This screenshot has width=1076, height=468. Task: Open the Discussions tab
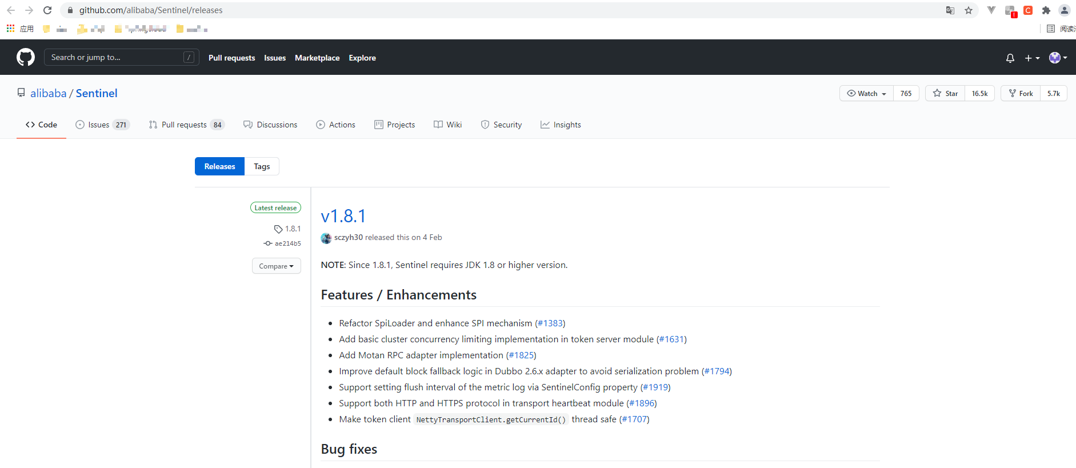tap(270, 125)
